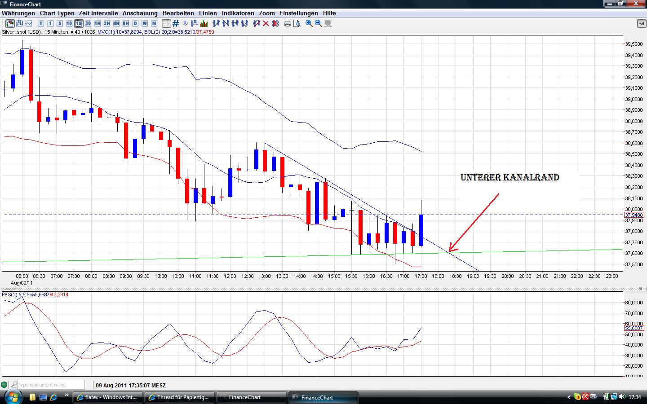Click the Show Desktop quick launch icon

click(x=43, y=397)
